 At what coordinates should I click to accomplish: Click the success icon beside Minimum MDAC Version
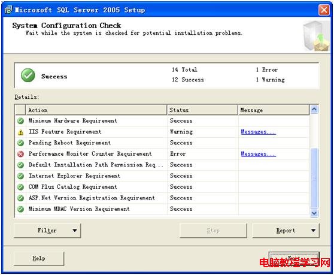point(20,209)
